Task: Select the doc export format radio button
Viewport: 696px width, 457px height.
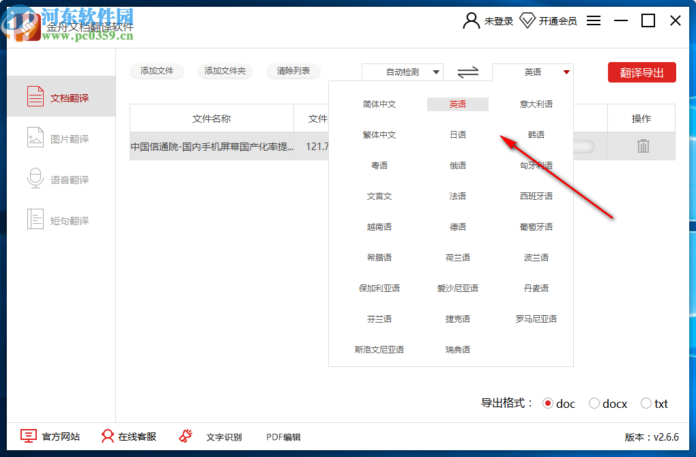Action: pyautogui.click(x=549, y=403)
